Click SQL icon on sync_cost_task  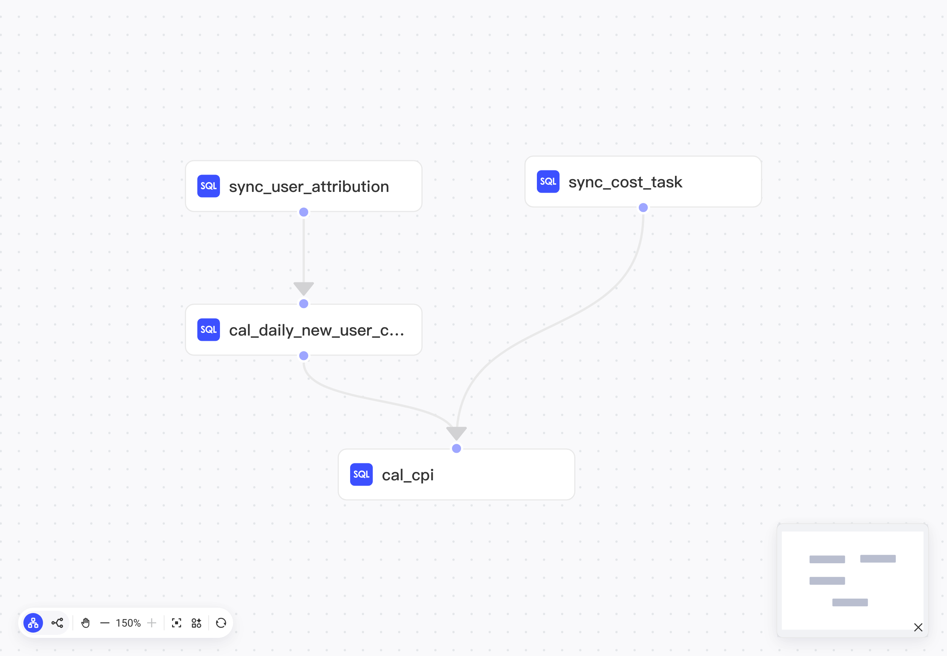tap(548, 182)
